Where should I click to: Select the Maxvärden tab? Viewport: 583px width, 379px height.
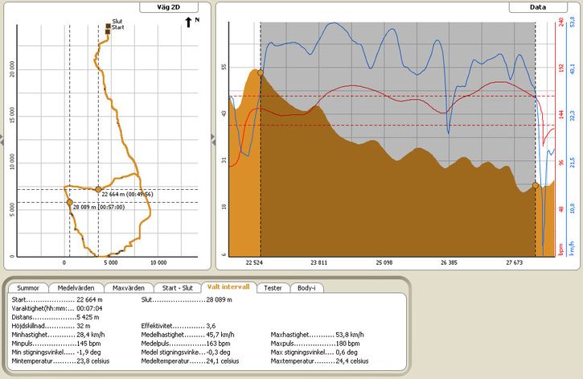[x=129, y=288]
